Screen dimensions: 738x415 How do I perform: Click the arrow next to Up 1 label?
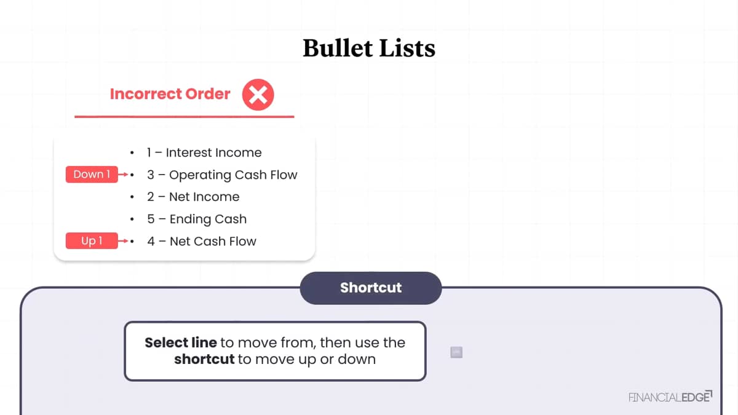(x=122, y=241)
